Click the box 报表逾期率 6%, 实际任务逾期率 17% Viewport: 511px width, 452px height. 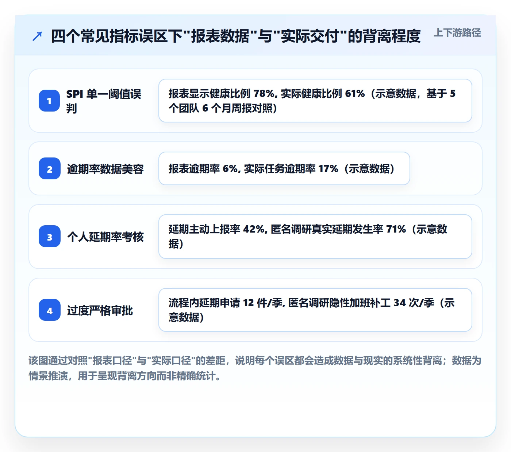tap(284, 168)
